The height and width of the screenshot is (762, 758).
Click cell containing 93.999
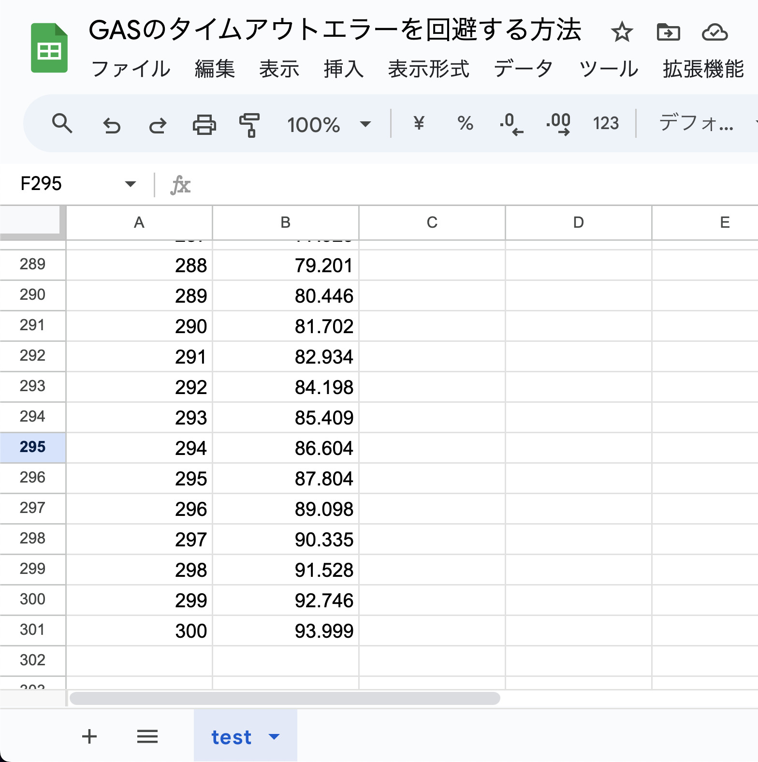286,630
